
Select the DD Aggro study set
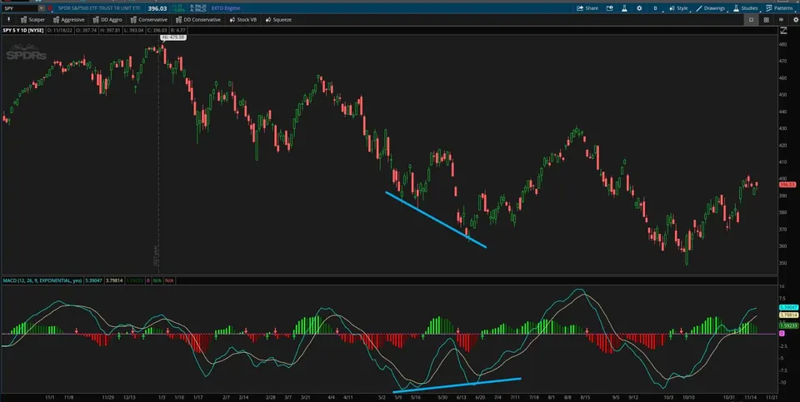(x=107, y=20)
